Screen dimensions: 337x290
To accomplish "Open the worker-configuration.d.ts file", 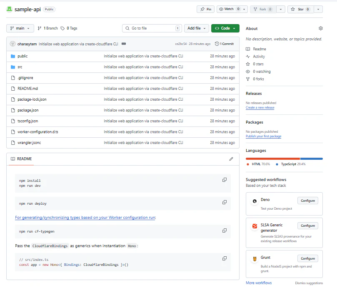I will coord(38,132).
